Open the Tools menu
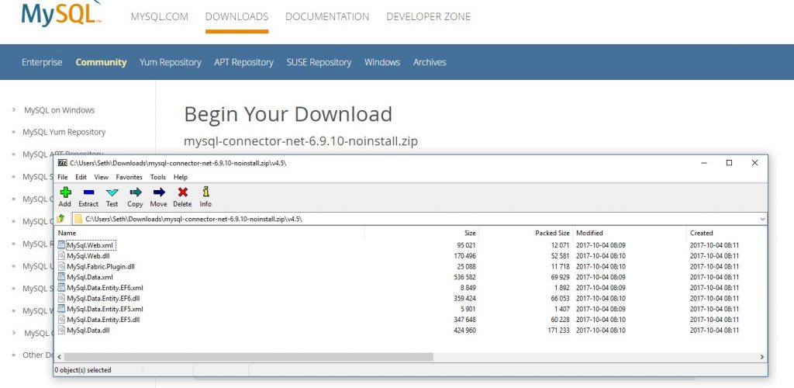This screenshot has height=388, width=794. pos(158,177)
